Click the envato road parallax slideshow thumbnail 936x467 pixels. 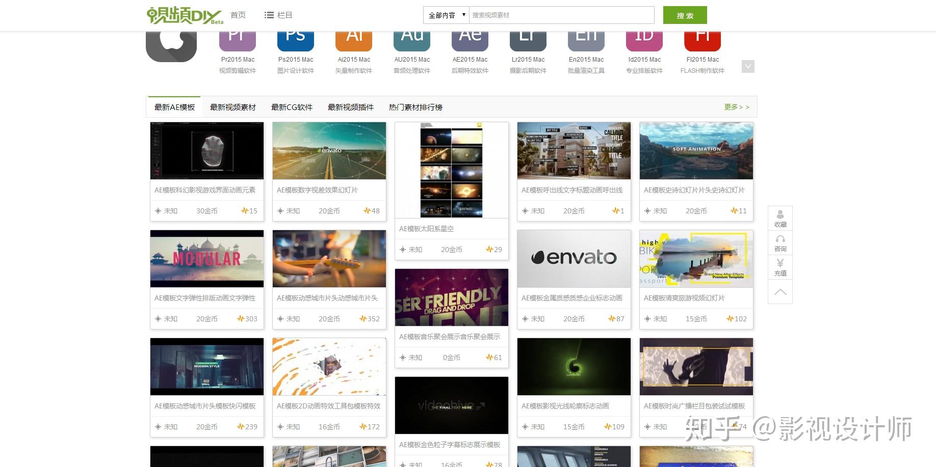(329, 151)
